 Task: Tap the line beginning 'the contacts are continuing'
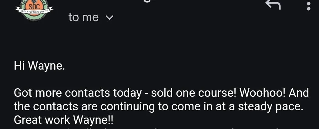(159, 107)
